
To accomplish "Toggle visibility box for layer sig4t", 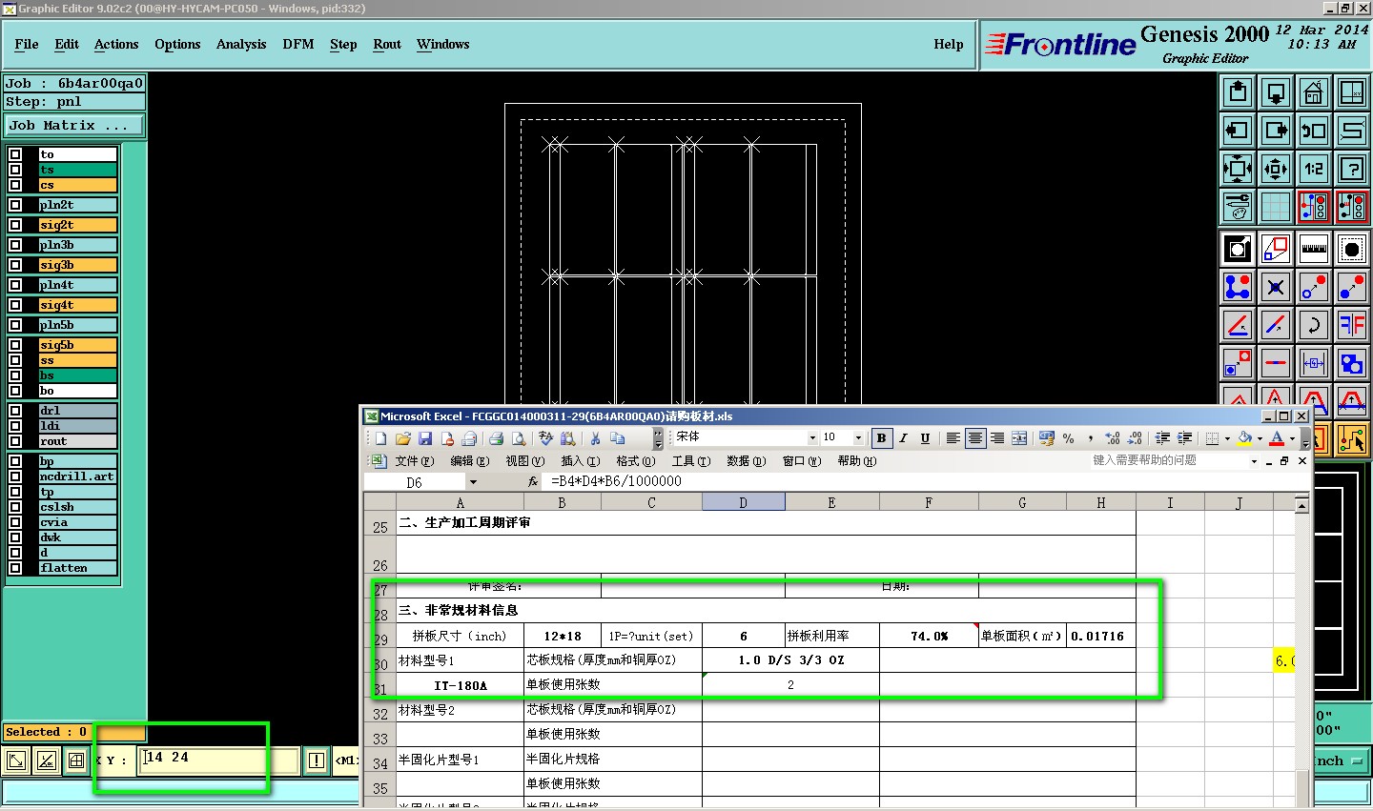I will [15, 305].
